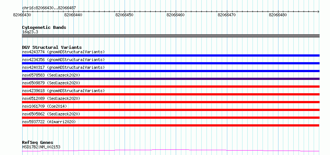Click the red bar under nsv6512089
330x155 pixels.
coord(171,102)
